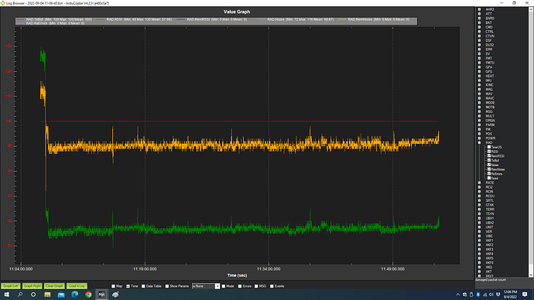534x300 pixels.
Task: Open the Mail app icon
Action: coord(61,295)
